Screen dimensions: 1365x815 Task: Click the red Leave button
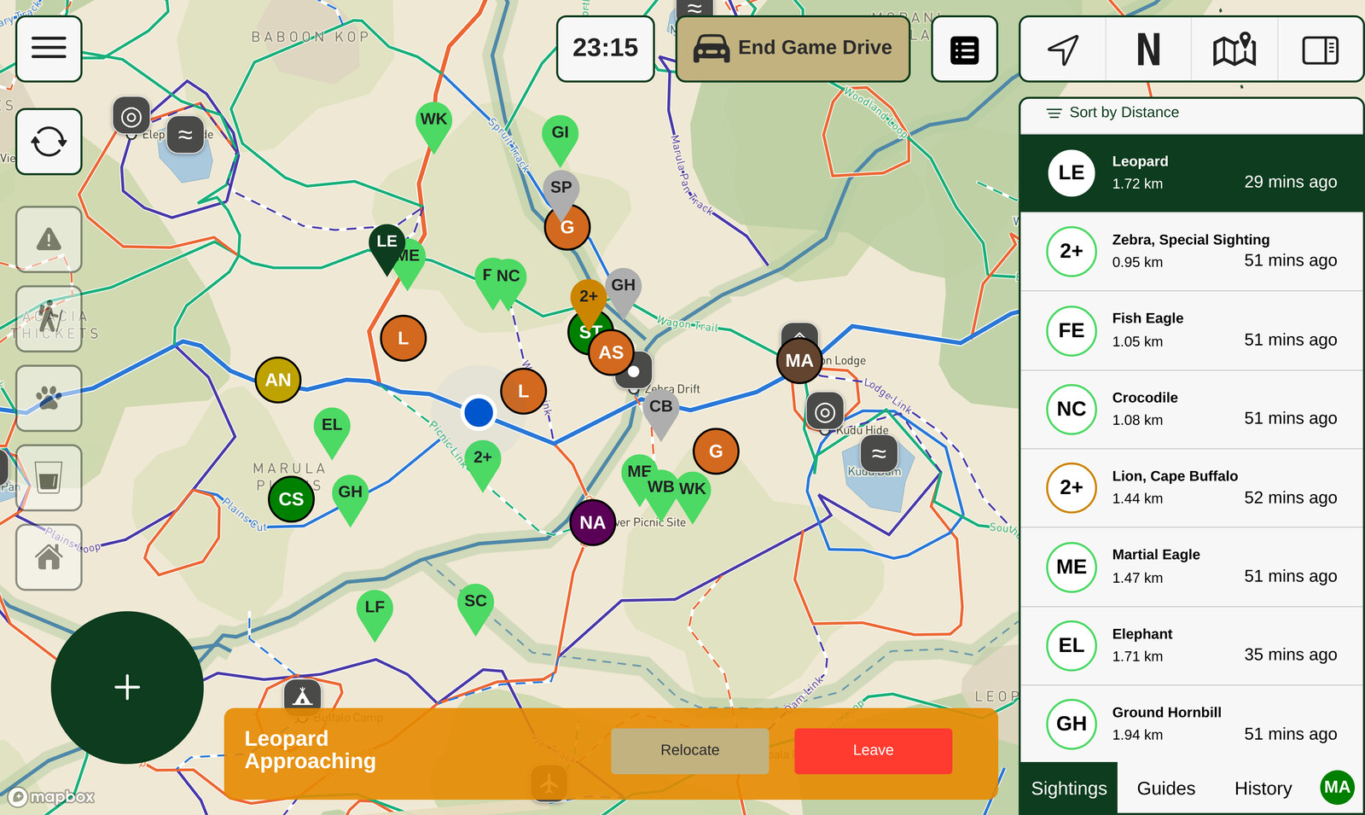pyautogui.click(x=873, y=750)
